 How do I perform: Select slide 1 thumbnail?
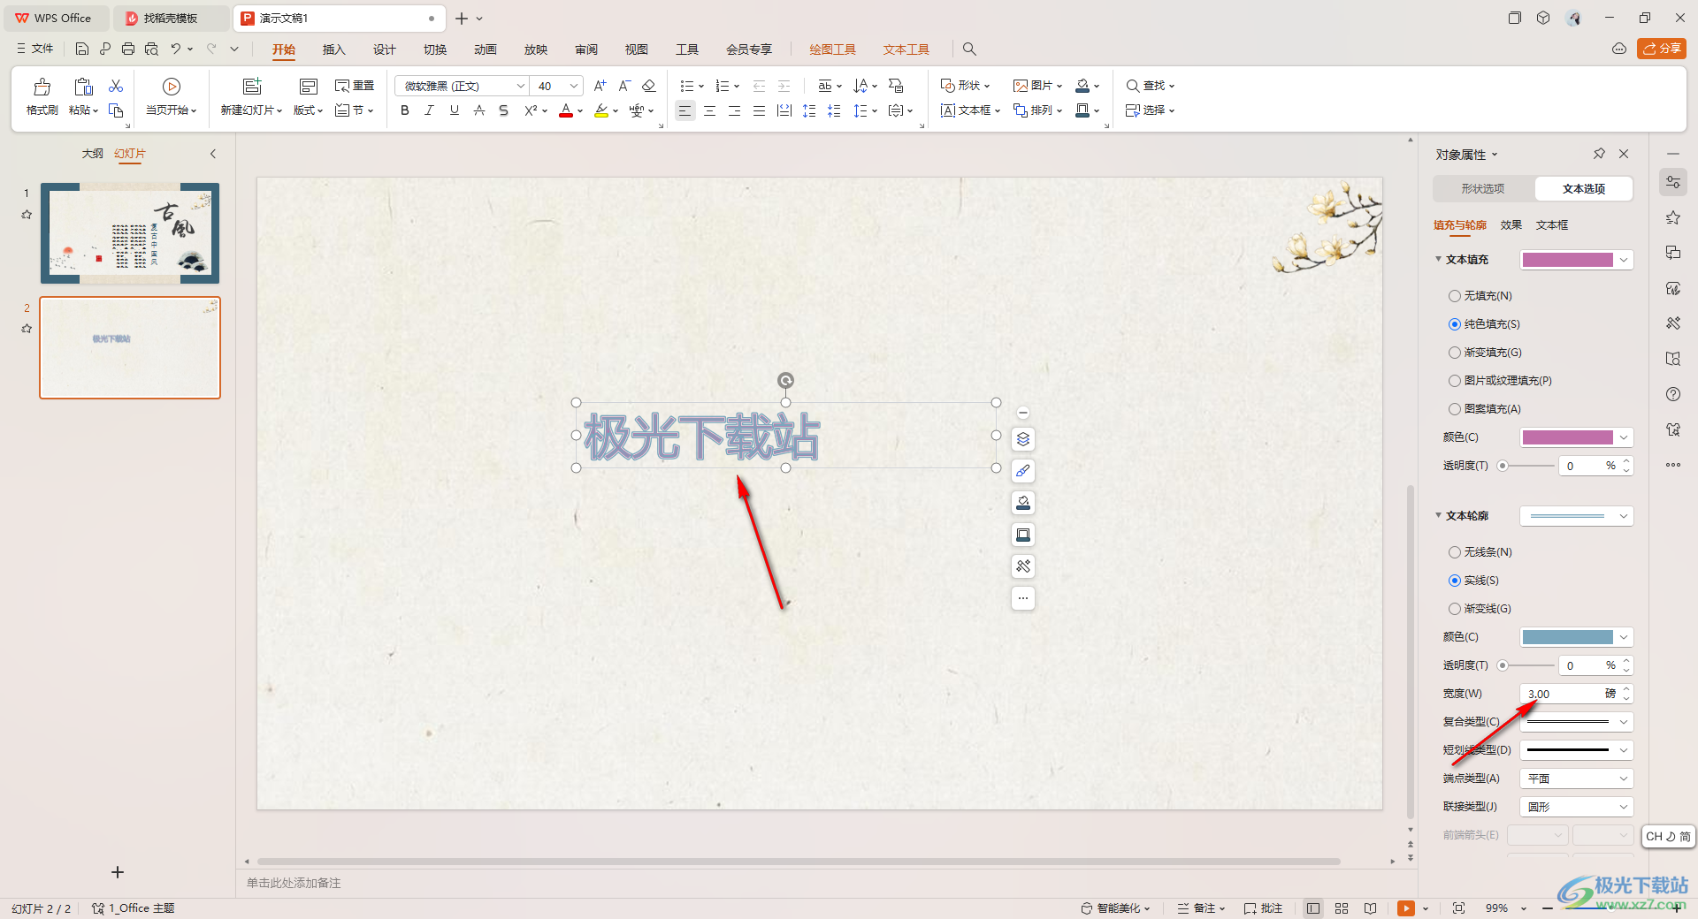(130, 233)
